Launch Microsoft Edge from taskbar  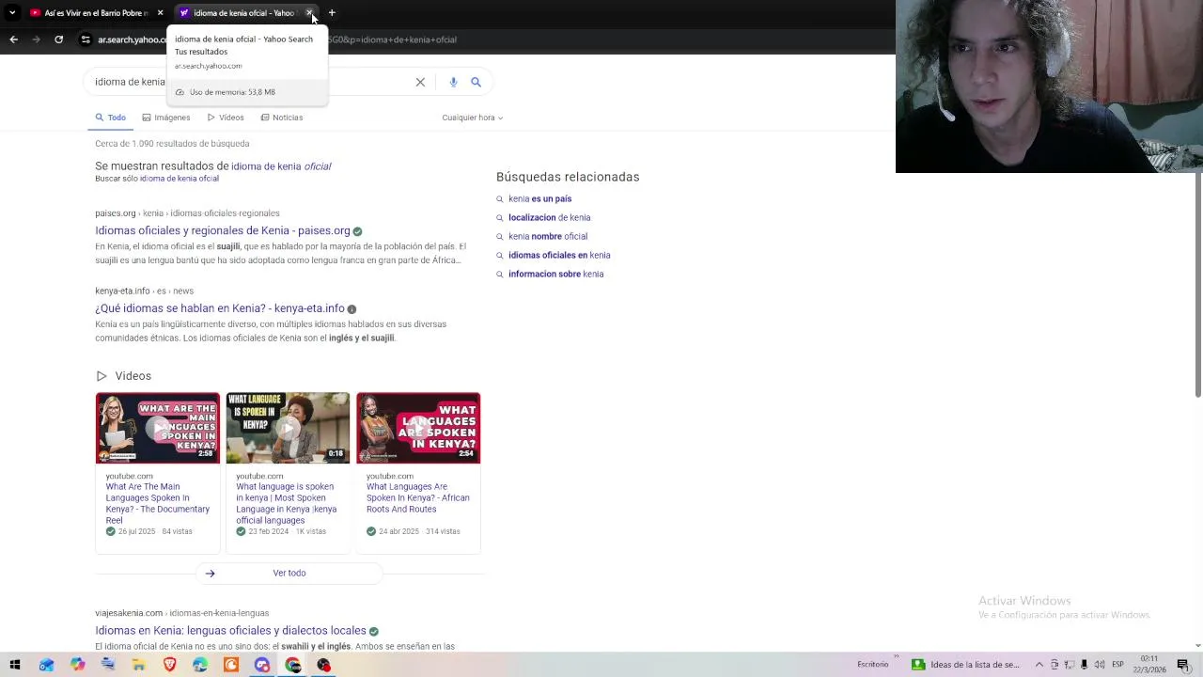click(x=200, y=665)
